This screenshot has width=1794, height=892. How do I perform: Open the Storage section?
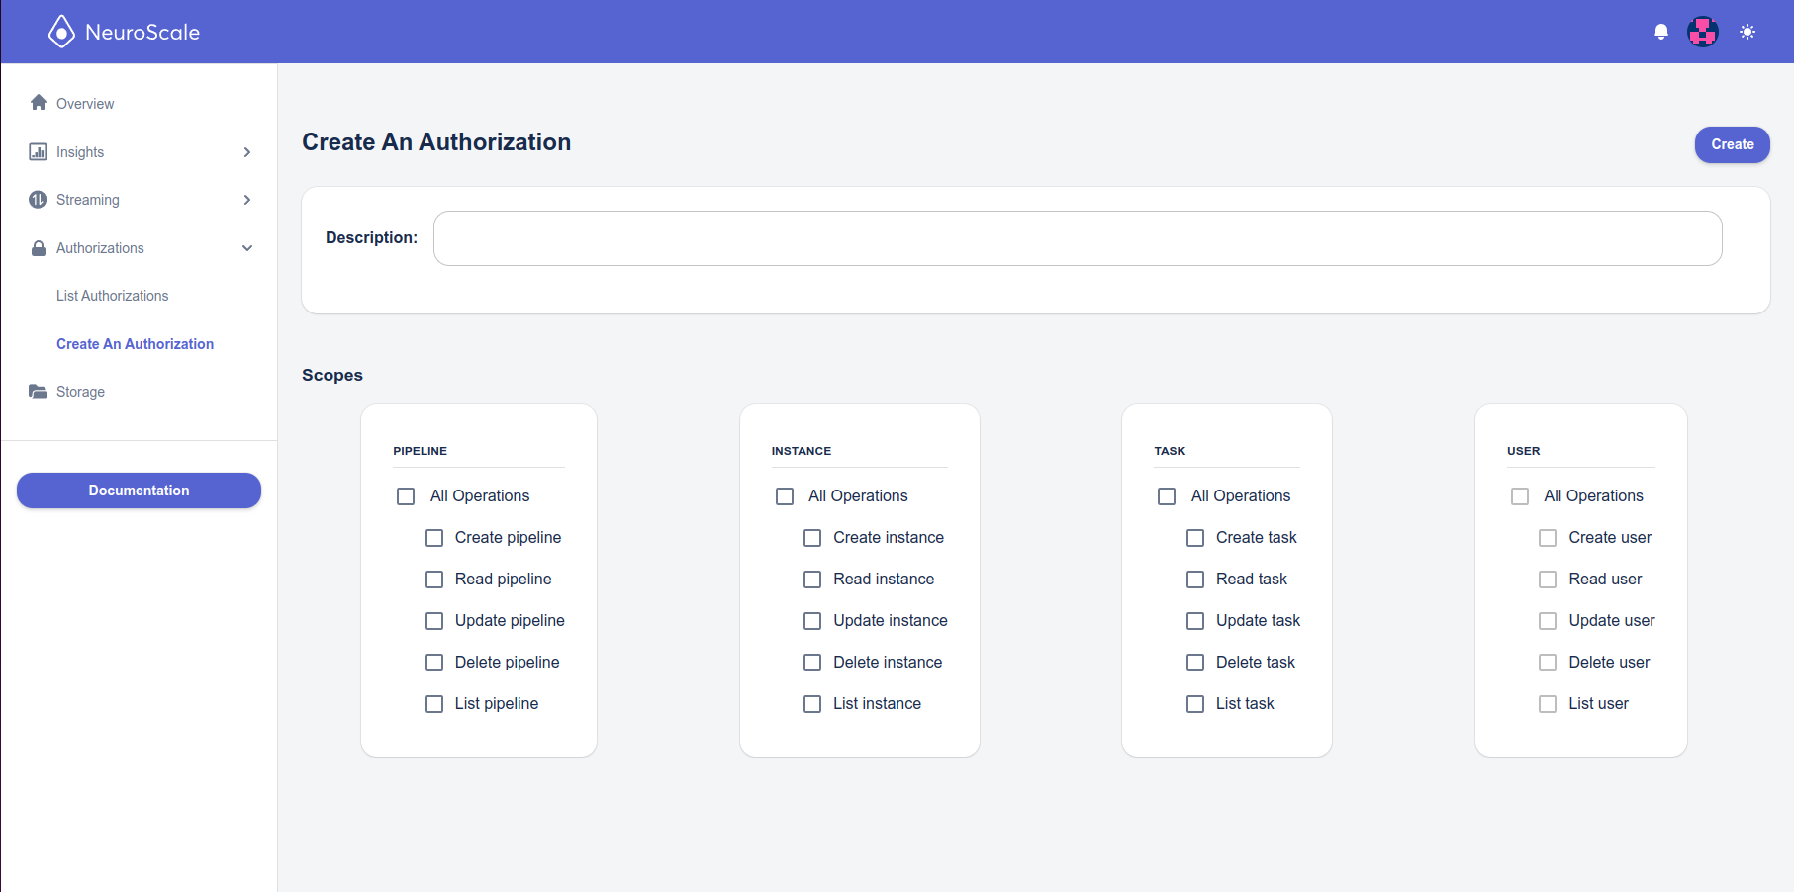[x=80, y=392]
